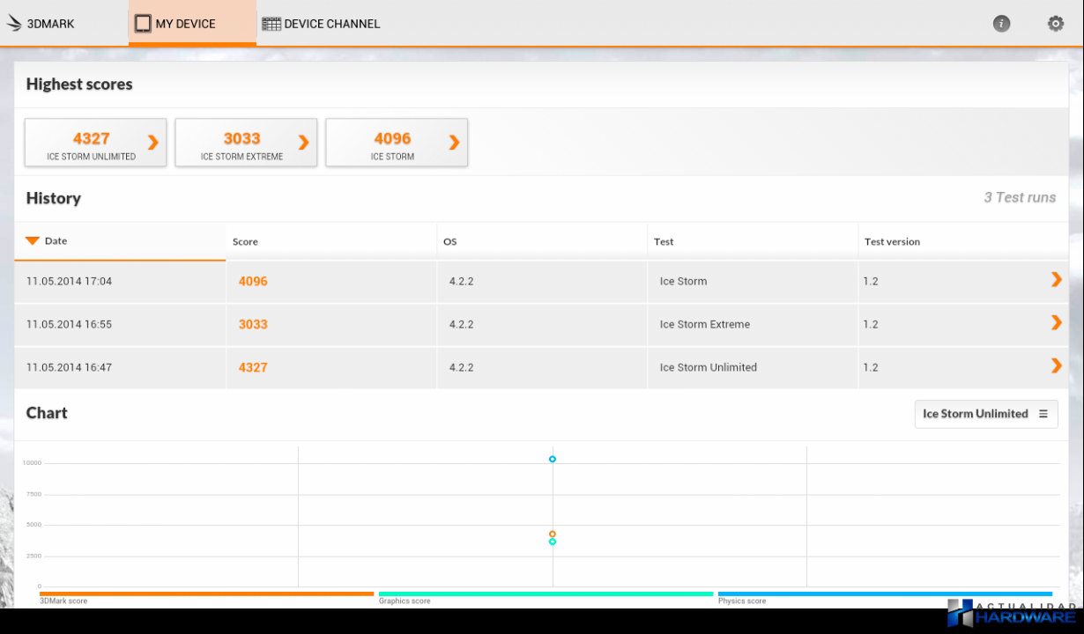The image size is (1084, 634).
Task: Open the 4327 Ice Storm Unlimited score card
Action: pos(95,143)
